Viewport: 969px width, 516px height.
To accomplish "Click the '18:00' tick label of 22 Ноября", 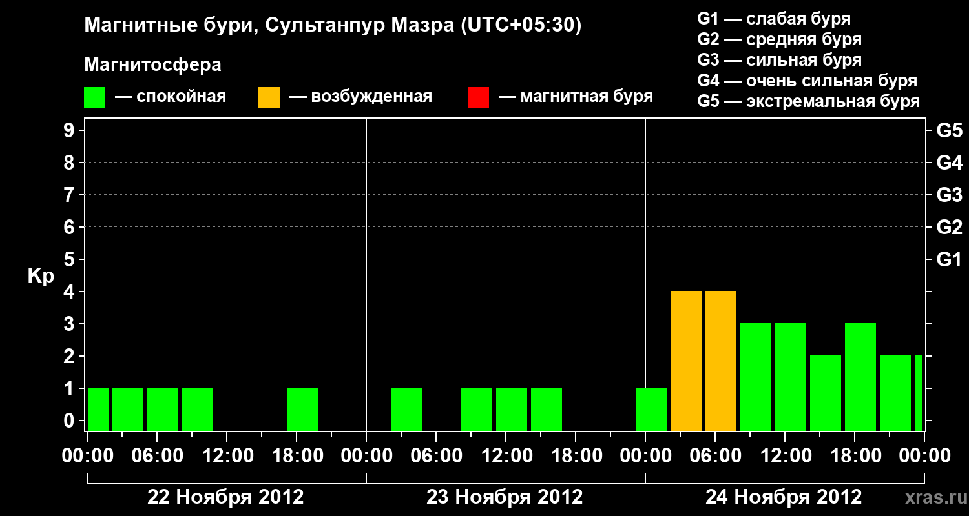I will [297, 456].
